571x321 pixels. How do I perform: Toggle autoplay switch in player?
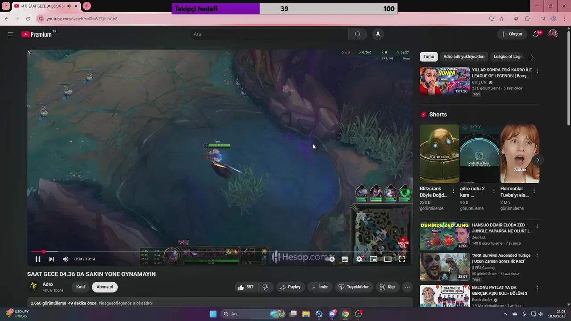tap(331, 259)
